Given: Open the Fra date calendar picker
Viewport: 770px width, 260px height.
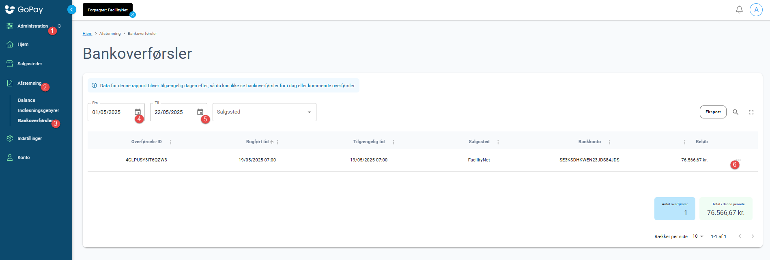Looking at the screenshot, I should click(138, 112).
